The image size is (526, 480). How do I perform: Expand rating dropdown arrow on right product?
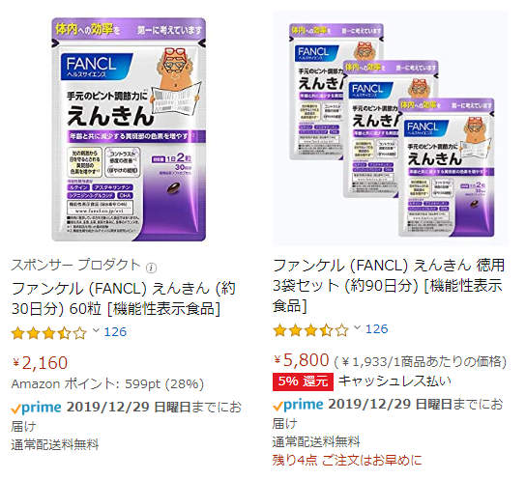pyautogui.click(x=357, y=328)
